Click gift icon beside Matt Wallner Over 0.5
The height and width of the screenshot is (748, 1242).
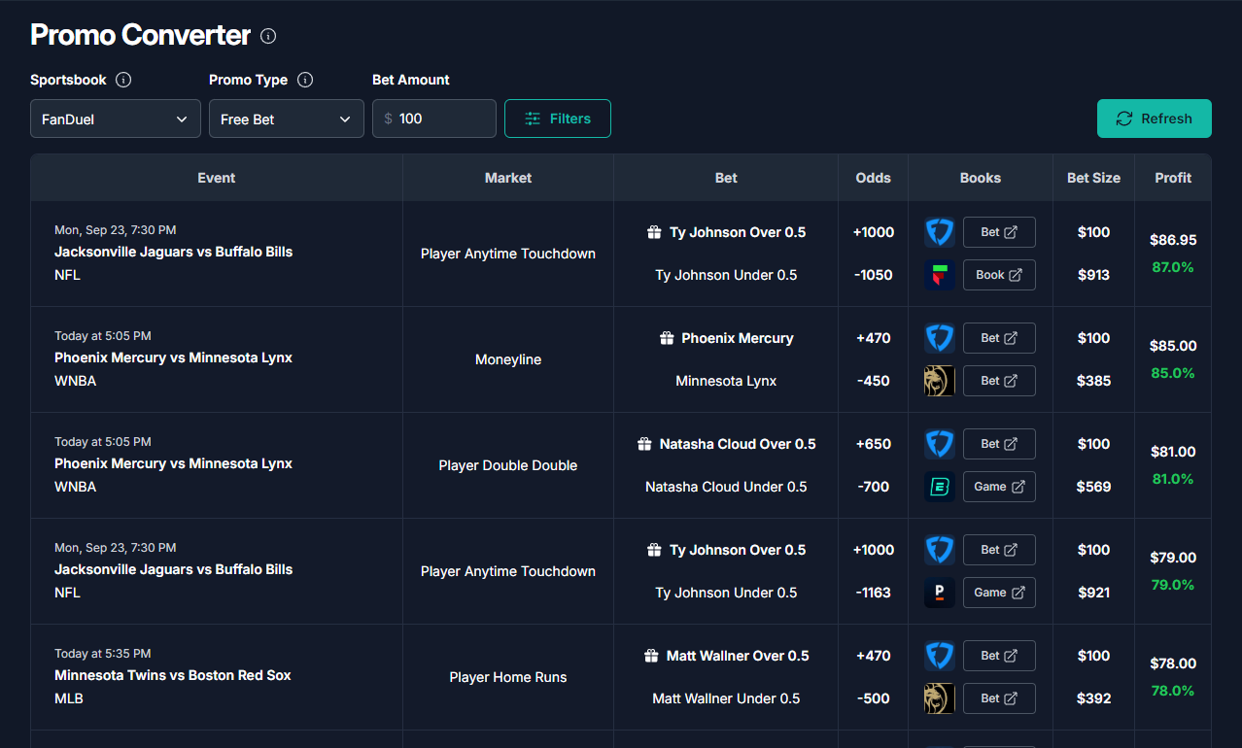coord(651,656)
